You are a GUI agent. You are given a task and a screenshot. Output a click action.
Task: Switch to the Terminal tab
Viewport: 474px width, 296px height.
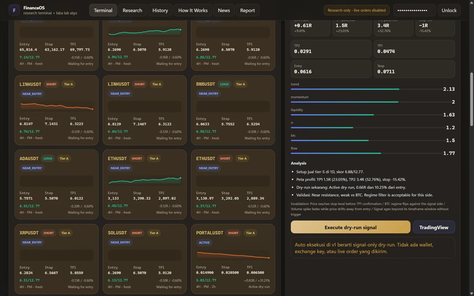click(103, 10)
